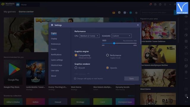Screen dimensions: 190x107
Task: Click the Save button in Settings
Action: pos(132,78)
